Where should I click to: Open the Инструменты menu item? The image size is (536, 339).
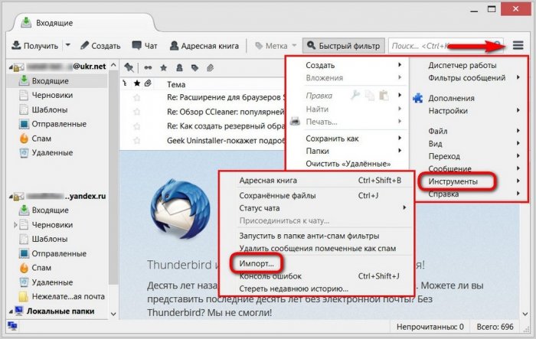point(453,181)
